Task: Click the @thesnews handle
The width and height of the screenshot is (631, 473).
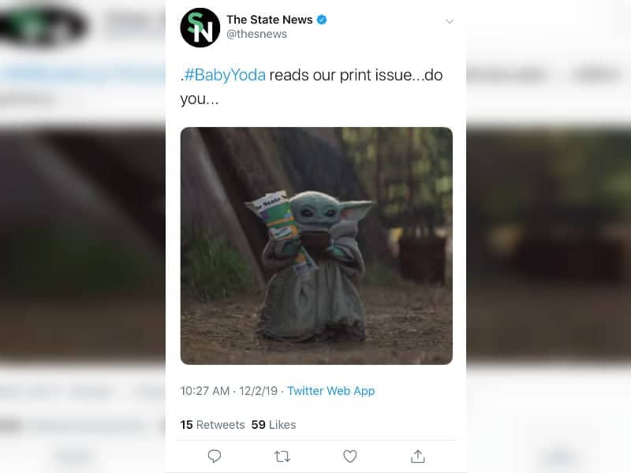Action: click(x=256, y=34)
